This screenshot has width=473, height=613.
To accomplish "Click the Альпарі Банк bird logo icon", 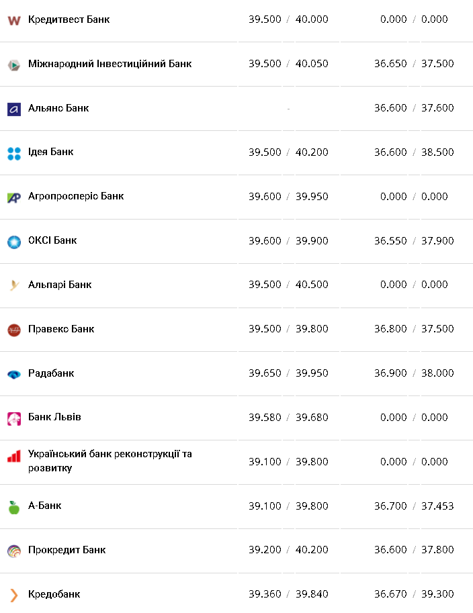I will [14, 285].
